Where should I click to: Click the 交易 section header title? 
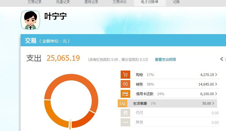click(31, 41)
